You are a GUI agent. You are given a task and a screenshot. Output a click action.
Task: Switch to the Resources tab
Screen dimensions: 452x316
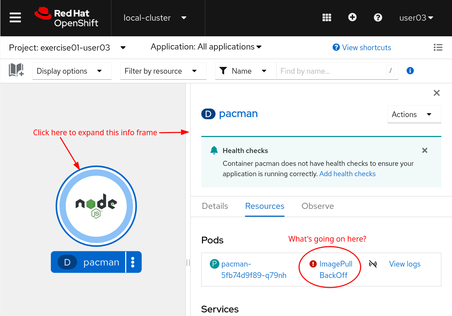265,206
